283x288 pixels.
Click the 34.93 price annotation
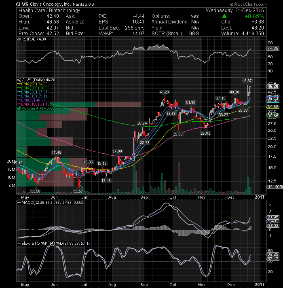(x=190, y=102)
